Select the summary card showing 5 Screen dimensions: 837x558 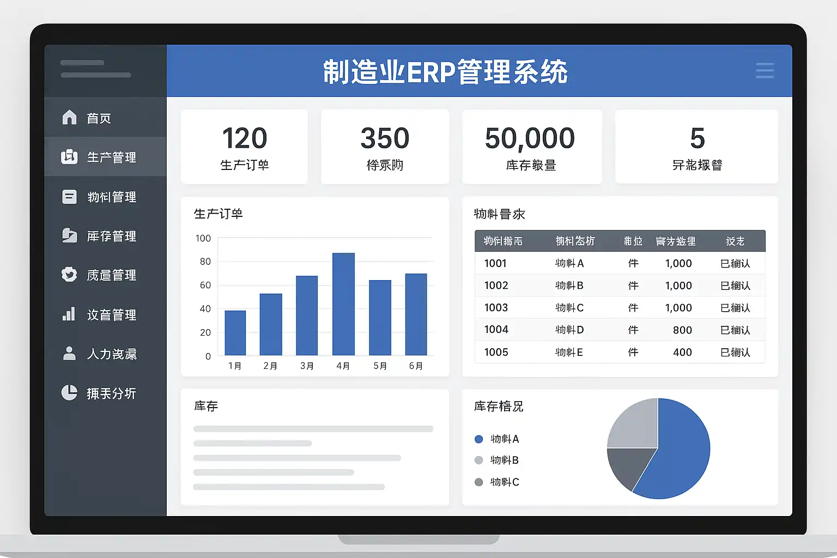[696, 147]
